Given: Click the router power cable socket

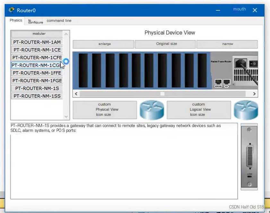Looking at the screenshot, I should pyautogui.click(x=241, y=63).
